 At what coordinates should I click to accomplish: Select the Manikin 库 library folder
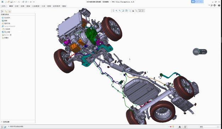click(6, 35)
